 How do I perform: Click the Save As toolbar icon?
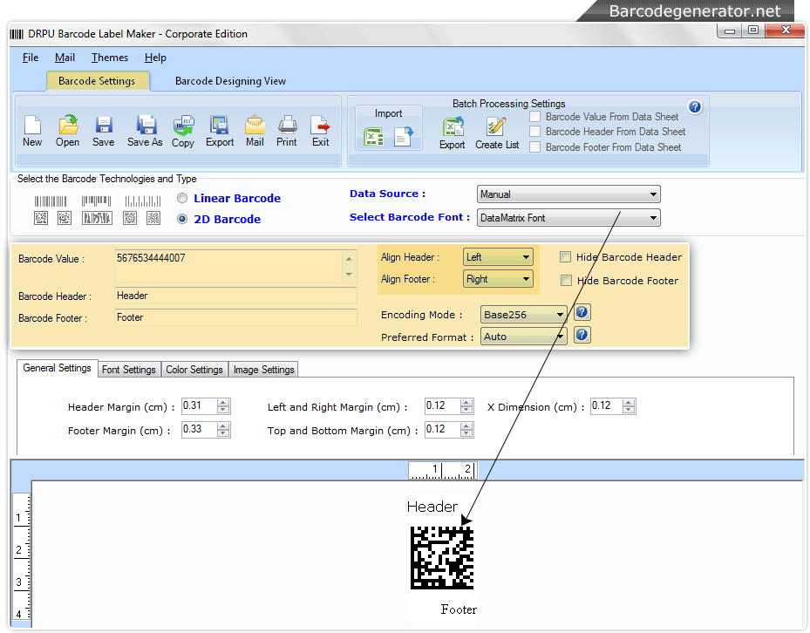[x=145, y=126]
